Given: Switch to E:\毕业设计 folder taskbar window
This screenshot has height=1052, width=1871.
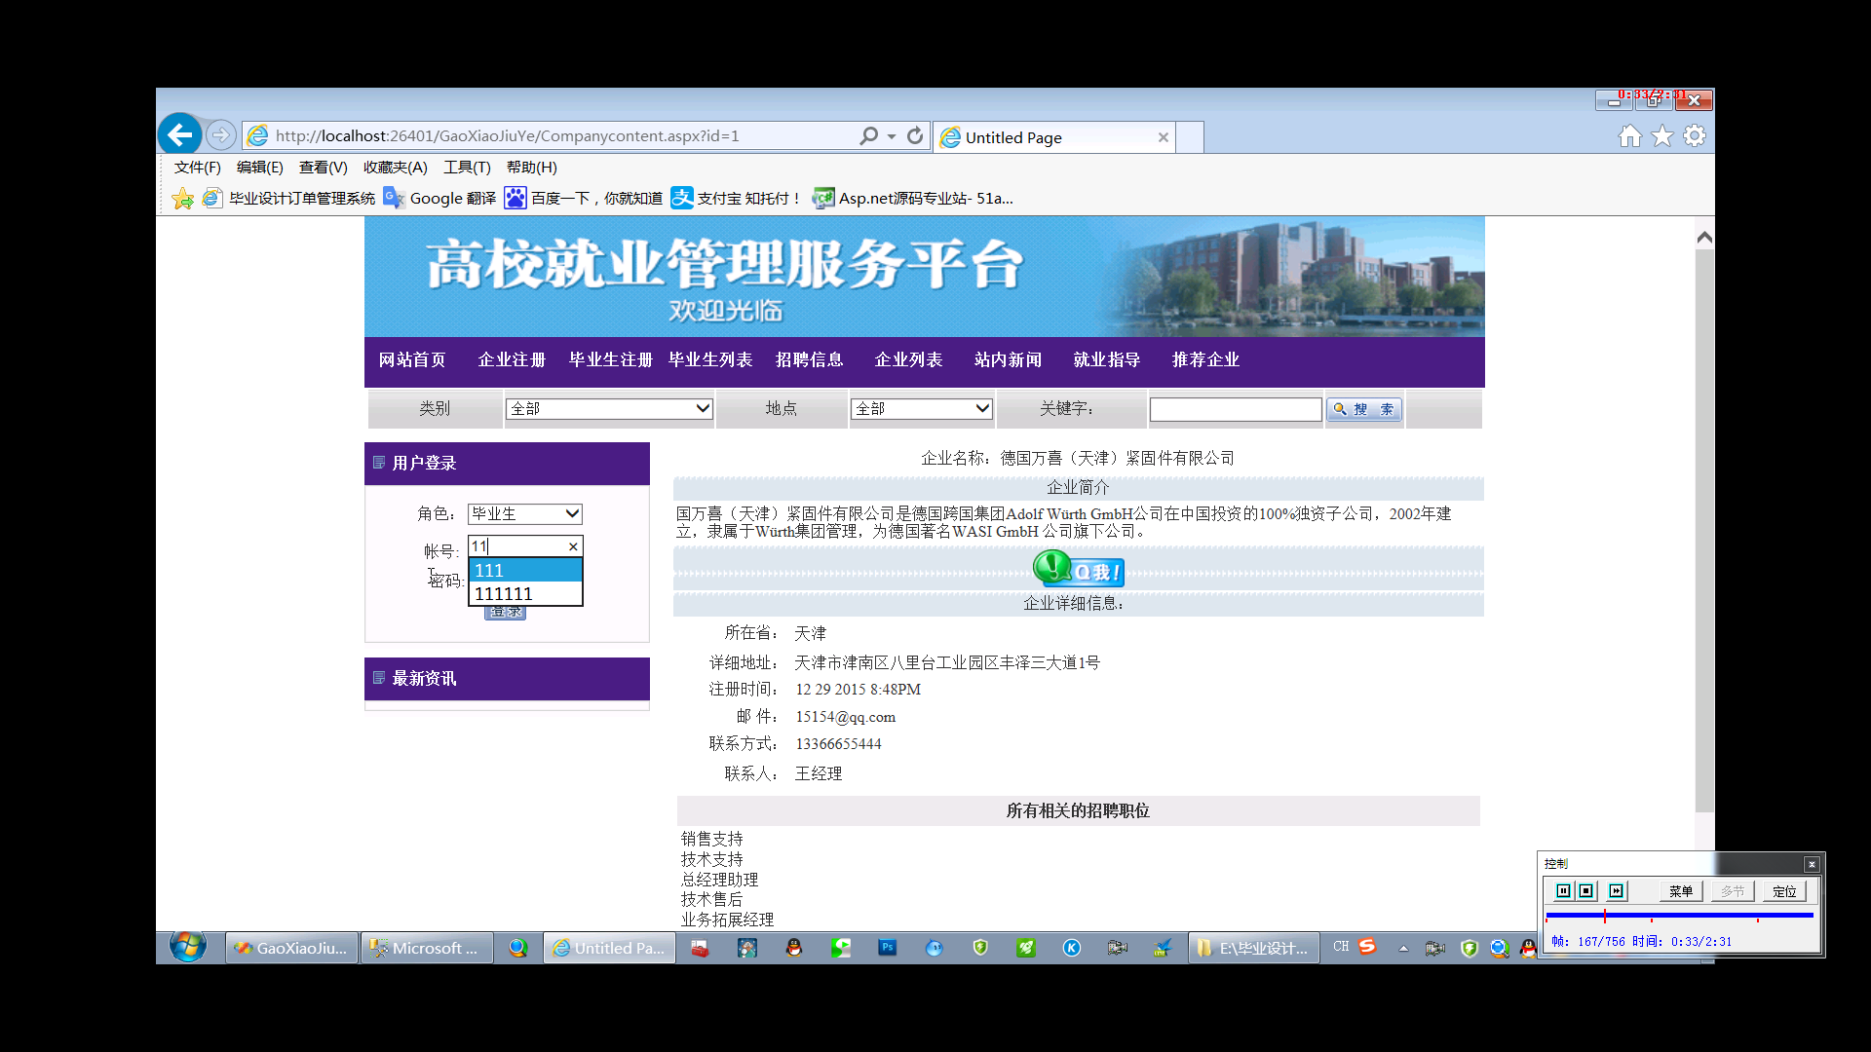Looking at the screenshot, I should [x=1253, y=948].
